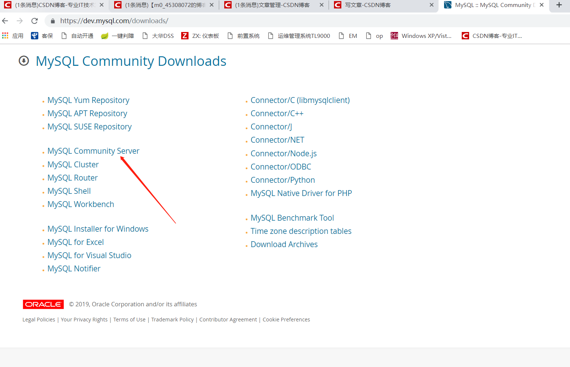
Task: Close the CSDN博客-专业IT技术 tab
Action: [x=102, y=5]
